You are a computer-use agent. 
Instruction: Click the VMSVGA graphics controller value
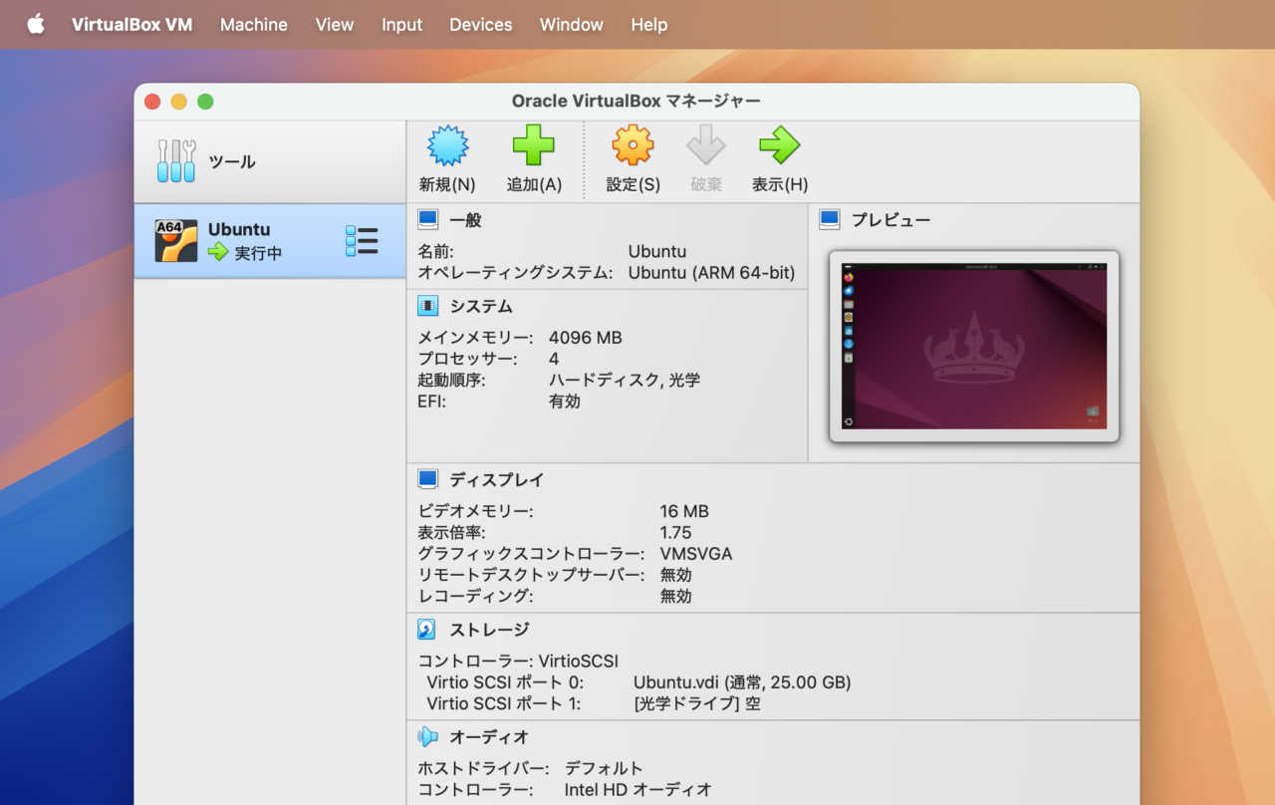tap(696, 554)
